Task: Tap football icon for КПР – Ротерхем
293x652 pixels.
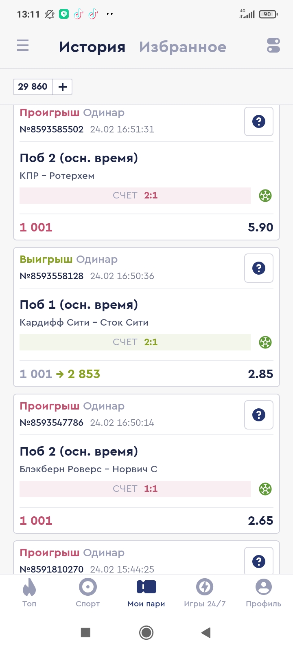Action: pyautogui.click(x=265, y=196)
